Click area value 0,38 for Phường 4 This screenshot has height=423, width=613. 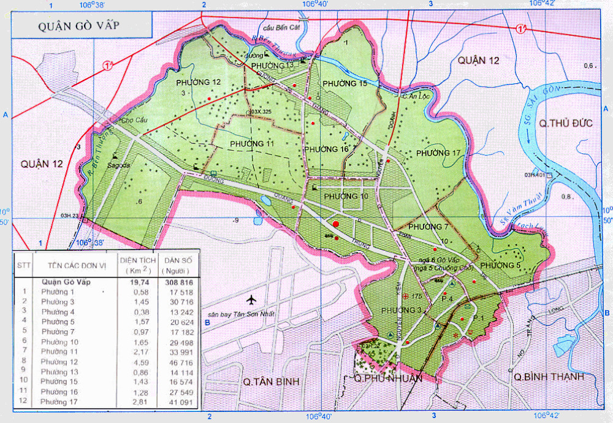(x=142, y=312)
